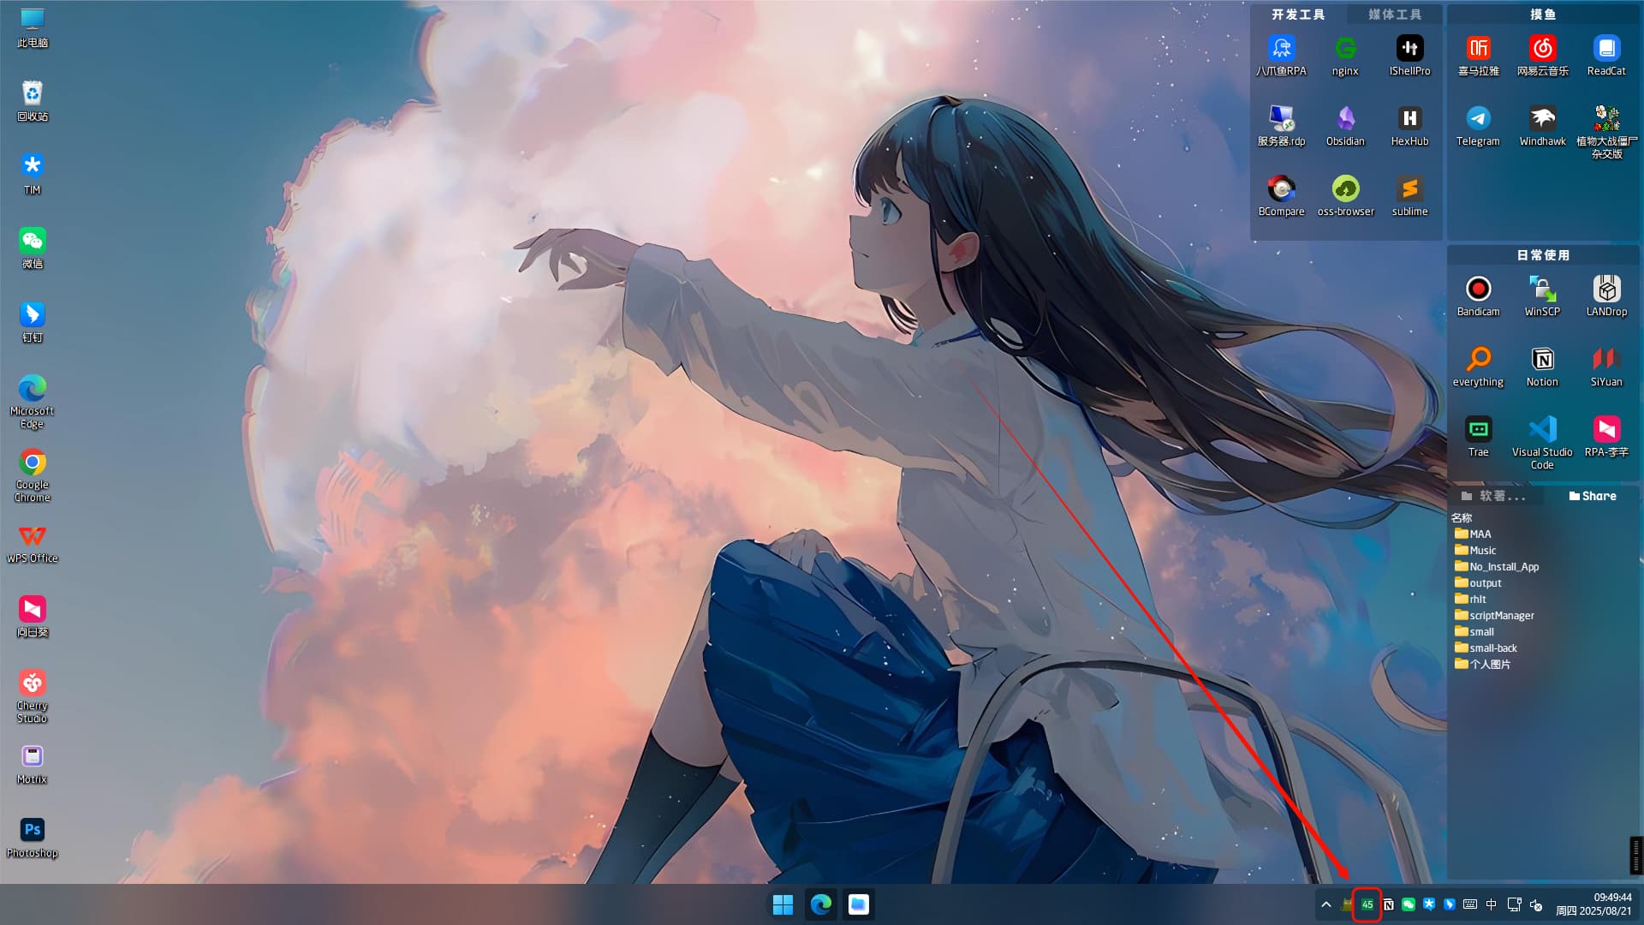Screen dimensions: 1644x925
Task: Open the blue window app on taskbar
Action: pyautogui.click(x=859, y=904)
